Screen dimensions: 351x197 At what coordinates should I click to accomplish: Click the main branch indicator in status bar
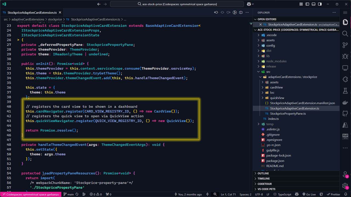69,194
